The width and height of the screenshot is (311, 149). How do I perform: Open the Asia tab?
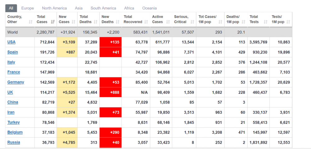(x=79, y=8)
